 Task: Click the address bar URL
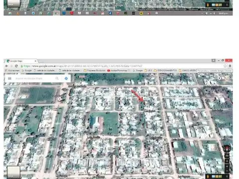tap(83, 66)
